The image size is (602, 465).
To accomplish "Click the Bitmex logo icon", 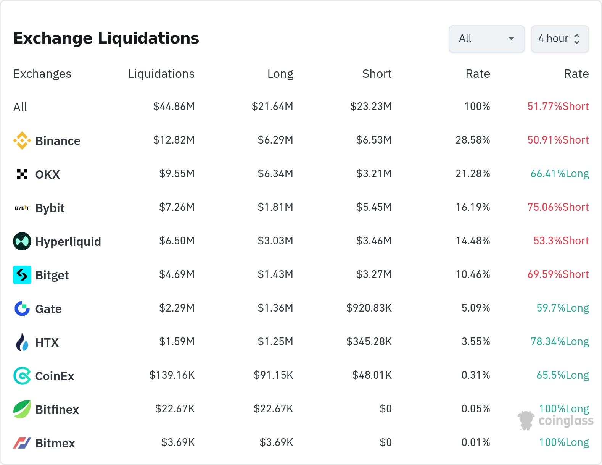I will point(22,443).
